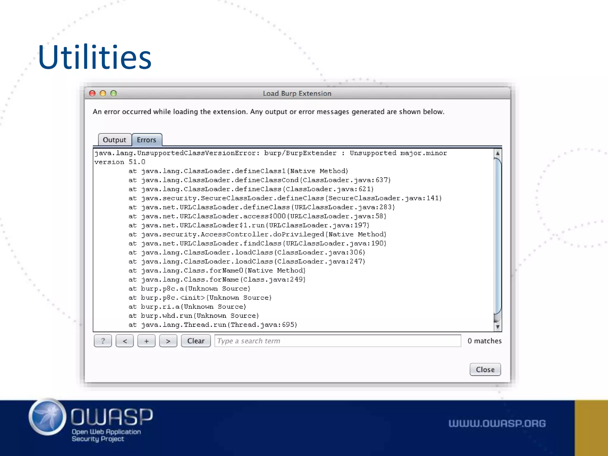Click the 'Load Burp Extension' window title

[x=297, y=94]
